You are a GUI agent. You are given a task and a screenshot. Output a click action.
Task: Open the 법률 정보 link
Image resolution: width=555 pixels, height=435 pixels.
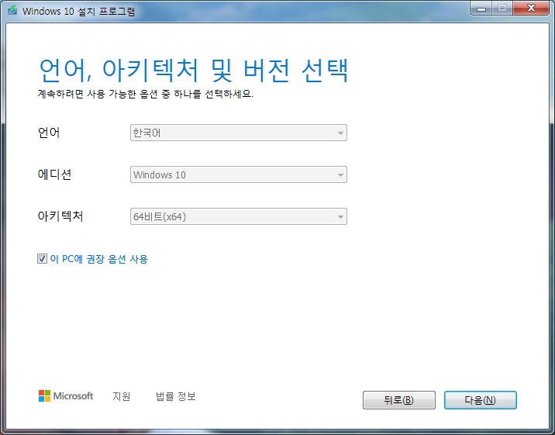coord(175,396)
